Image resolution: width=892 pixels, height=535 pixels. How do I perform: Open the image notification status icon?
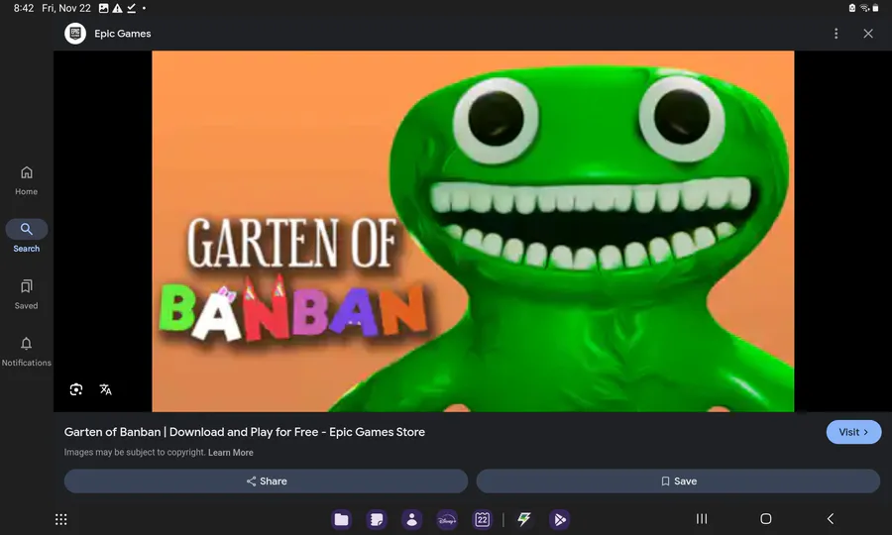[103, 8]
